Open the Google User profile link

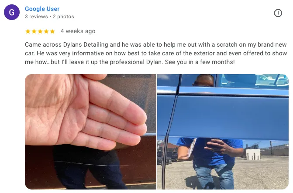(42, 9)
